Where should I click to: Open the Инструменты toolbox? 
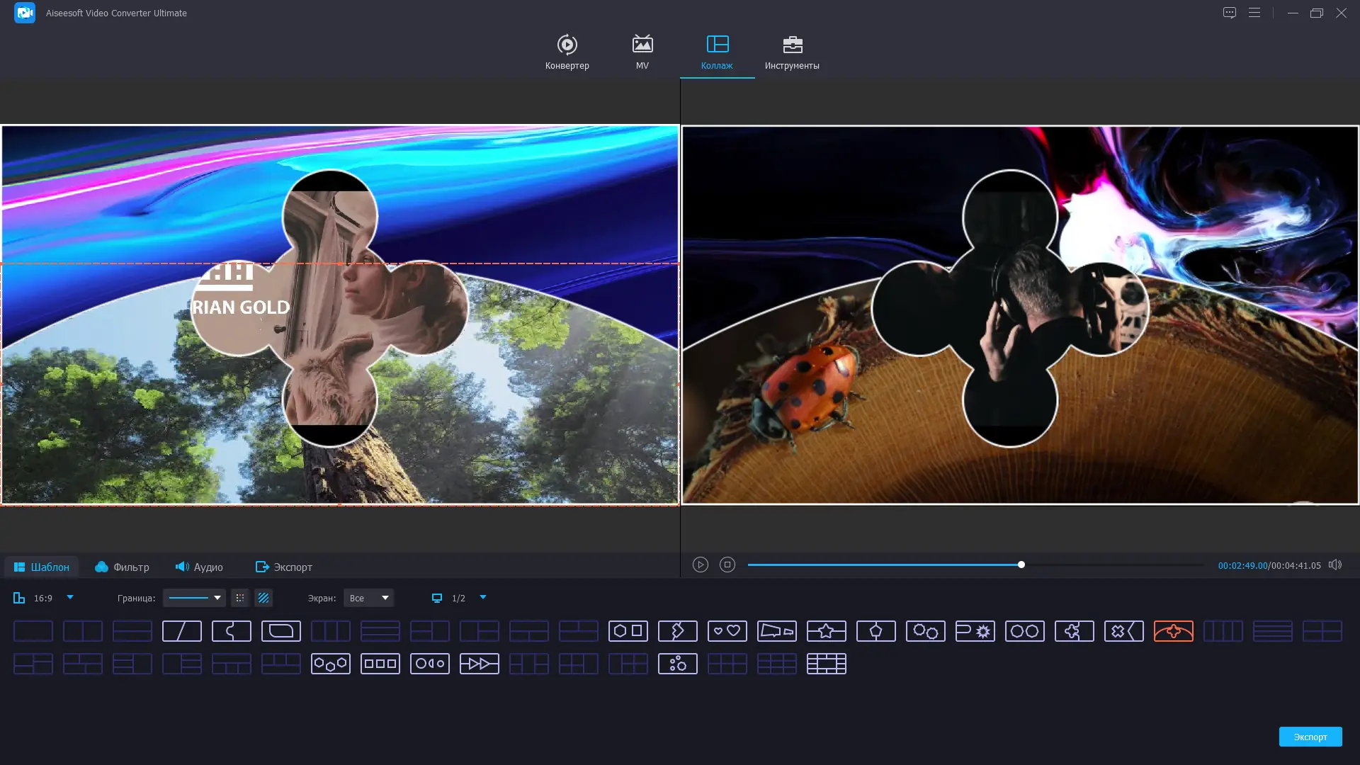[792, 51]
